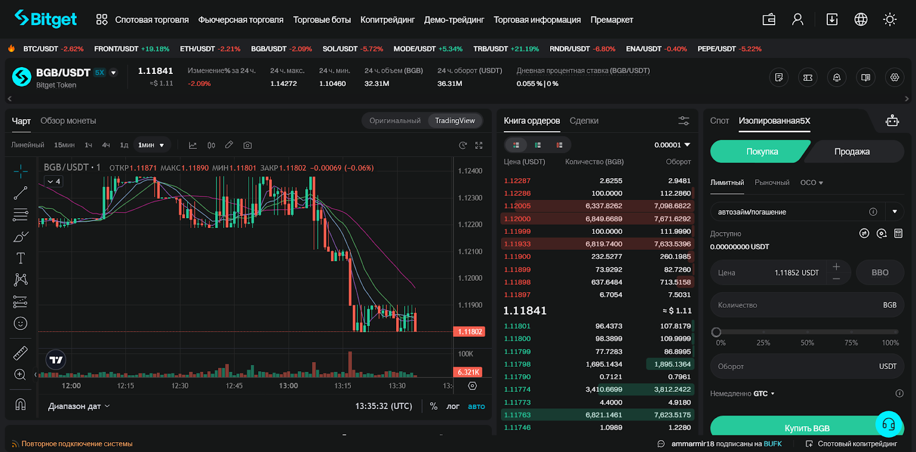Screen dimensions: 916x452
Task: Open order book display settings
Action: (684, 121)
